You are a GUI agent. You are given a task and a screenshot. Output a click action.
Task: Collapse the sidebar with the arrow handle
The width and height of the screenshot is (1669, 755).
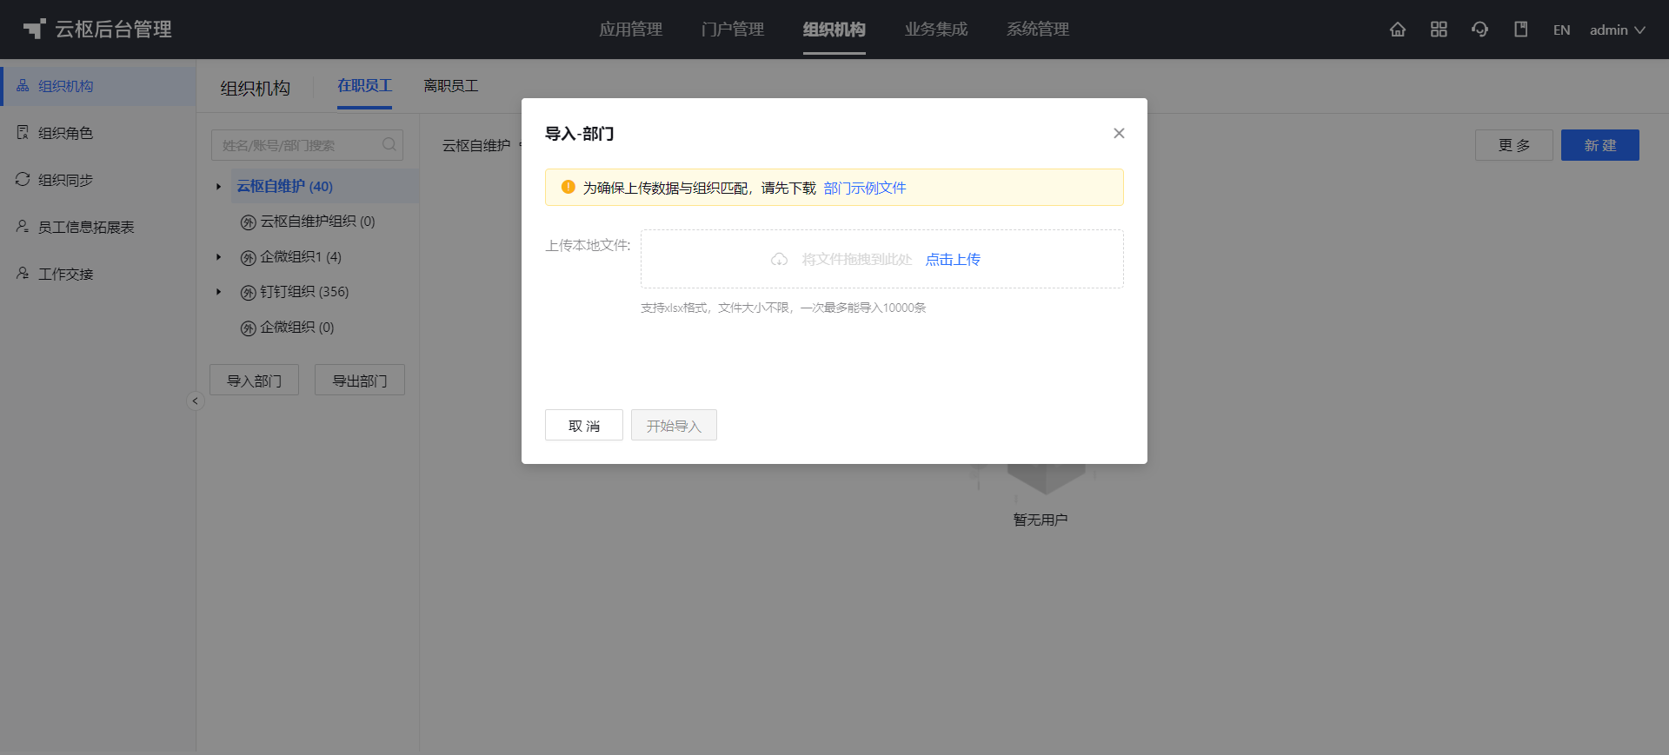(x=195, y=401)
